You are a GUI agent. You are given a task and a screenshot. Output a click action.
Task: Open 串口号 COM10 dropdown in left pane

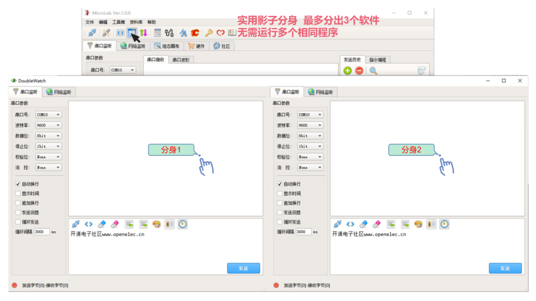(49, 114)
